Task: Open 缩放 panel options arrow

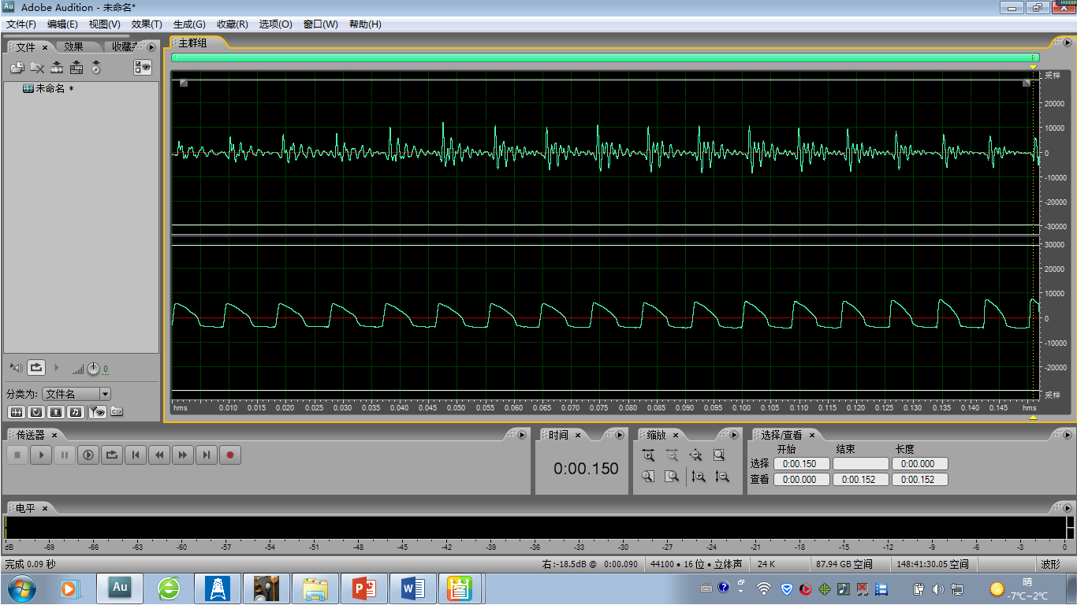Action: click(734, 435)
